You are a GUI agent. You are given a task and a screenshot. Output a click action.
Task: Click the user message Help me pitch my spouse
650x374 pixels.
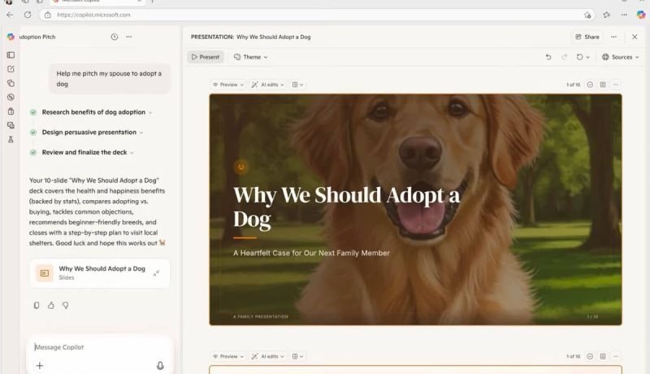click(109, 78)
